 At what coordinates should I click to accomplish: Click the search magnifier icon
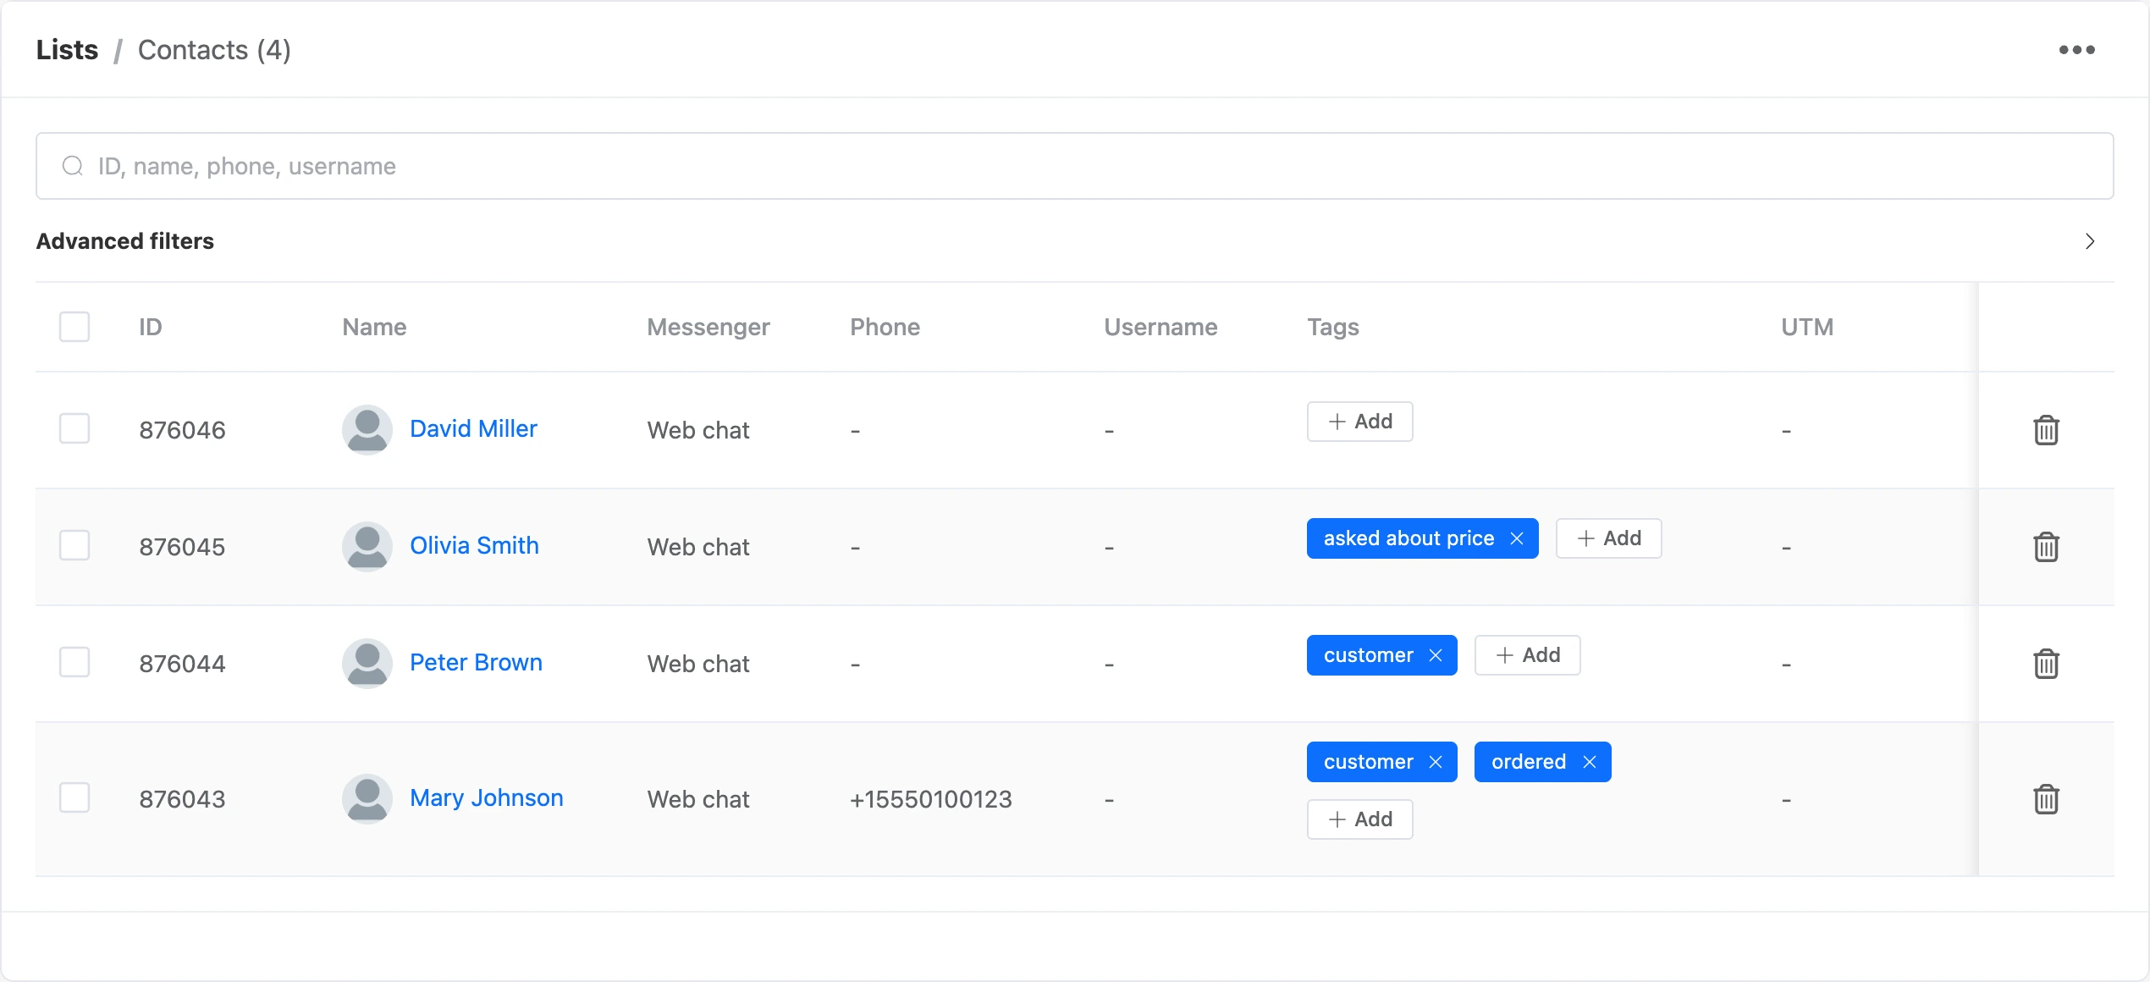[x=73, y=166]
